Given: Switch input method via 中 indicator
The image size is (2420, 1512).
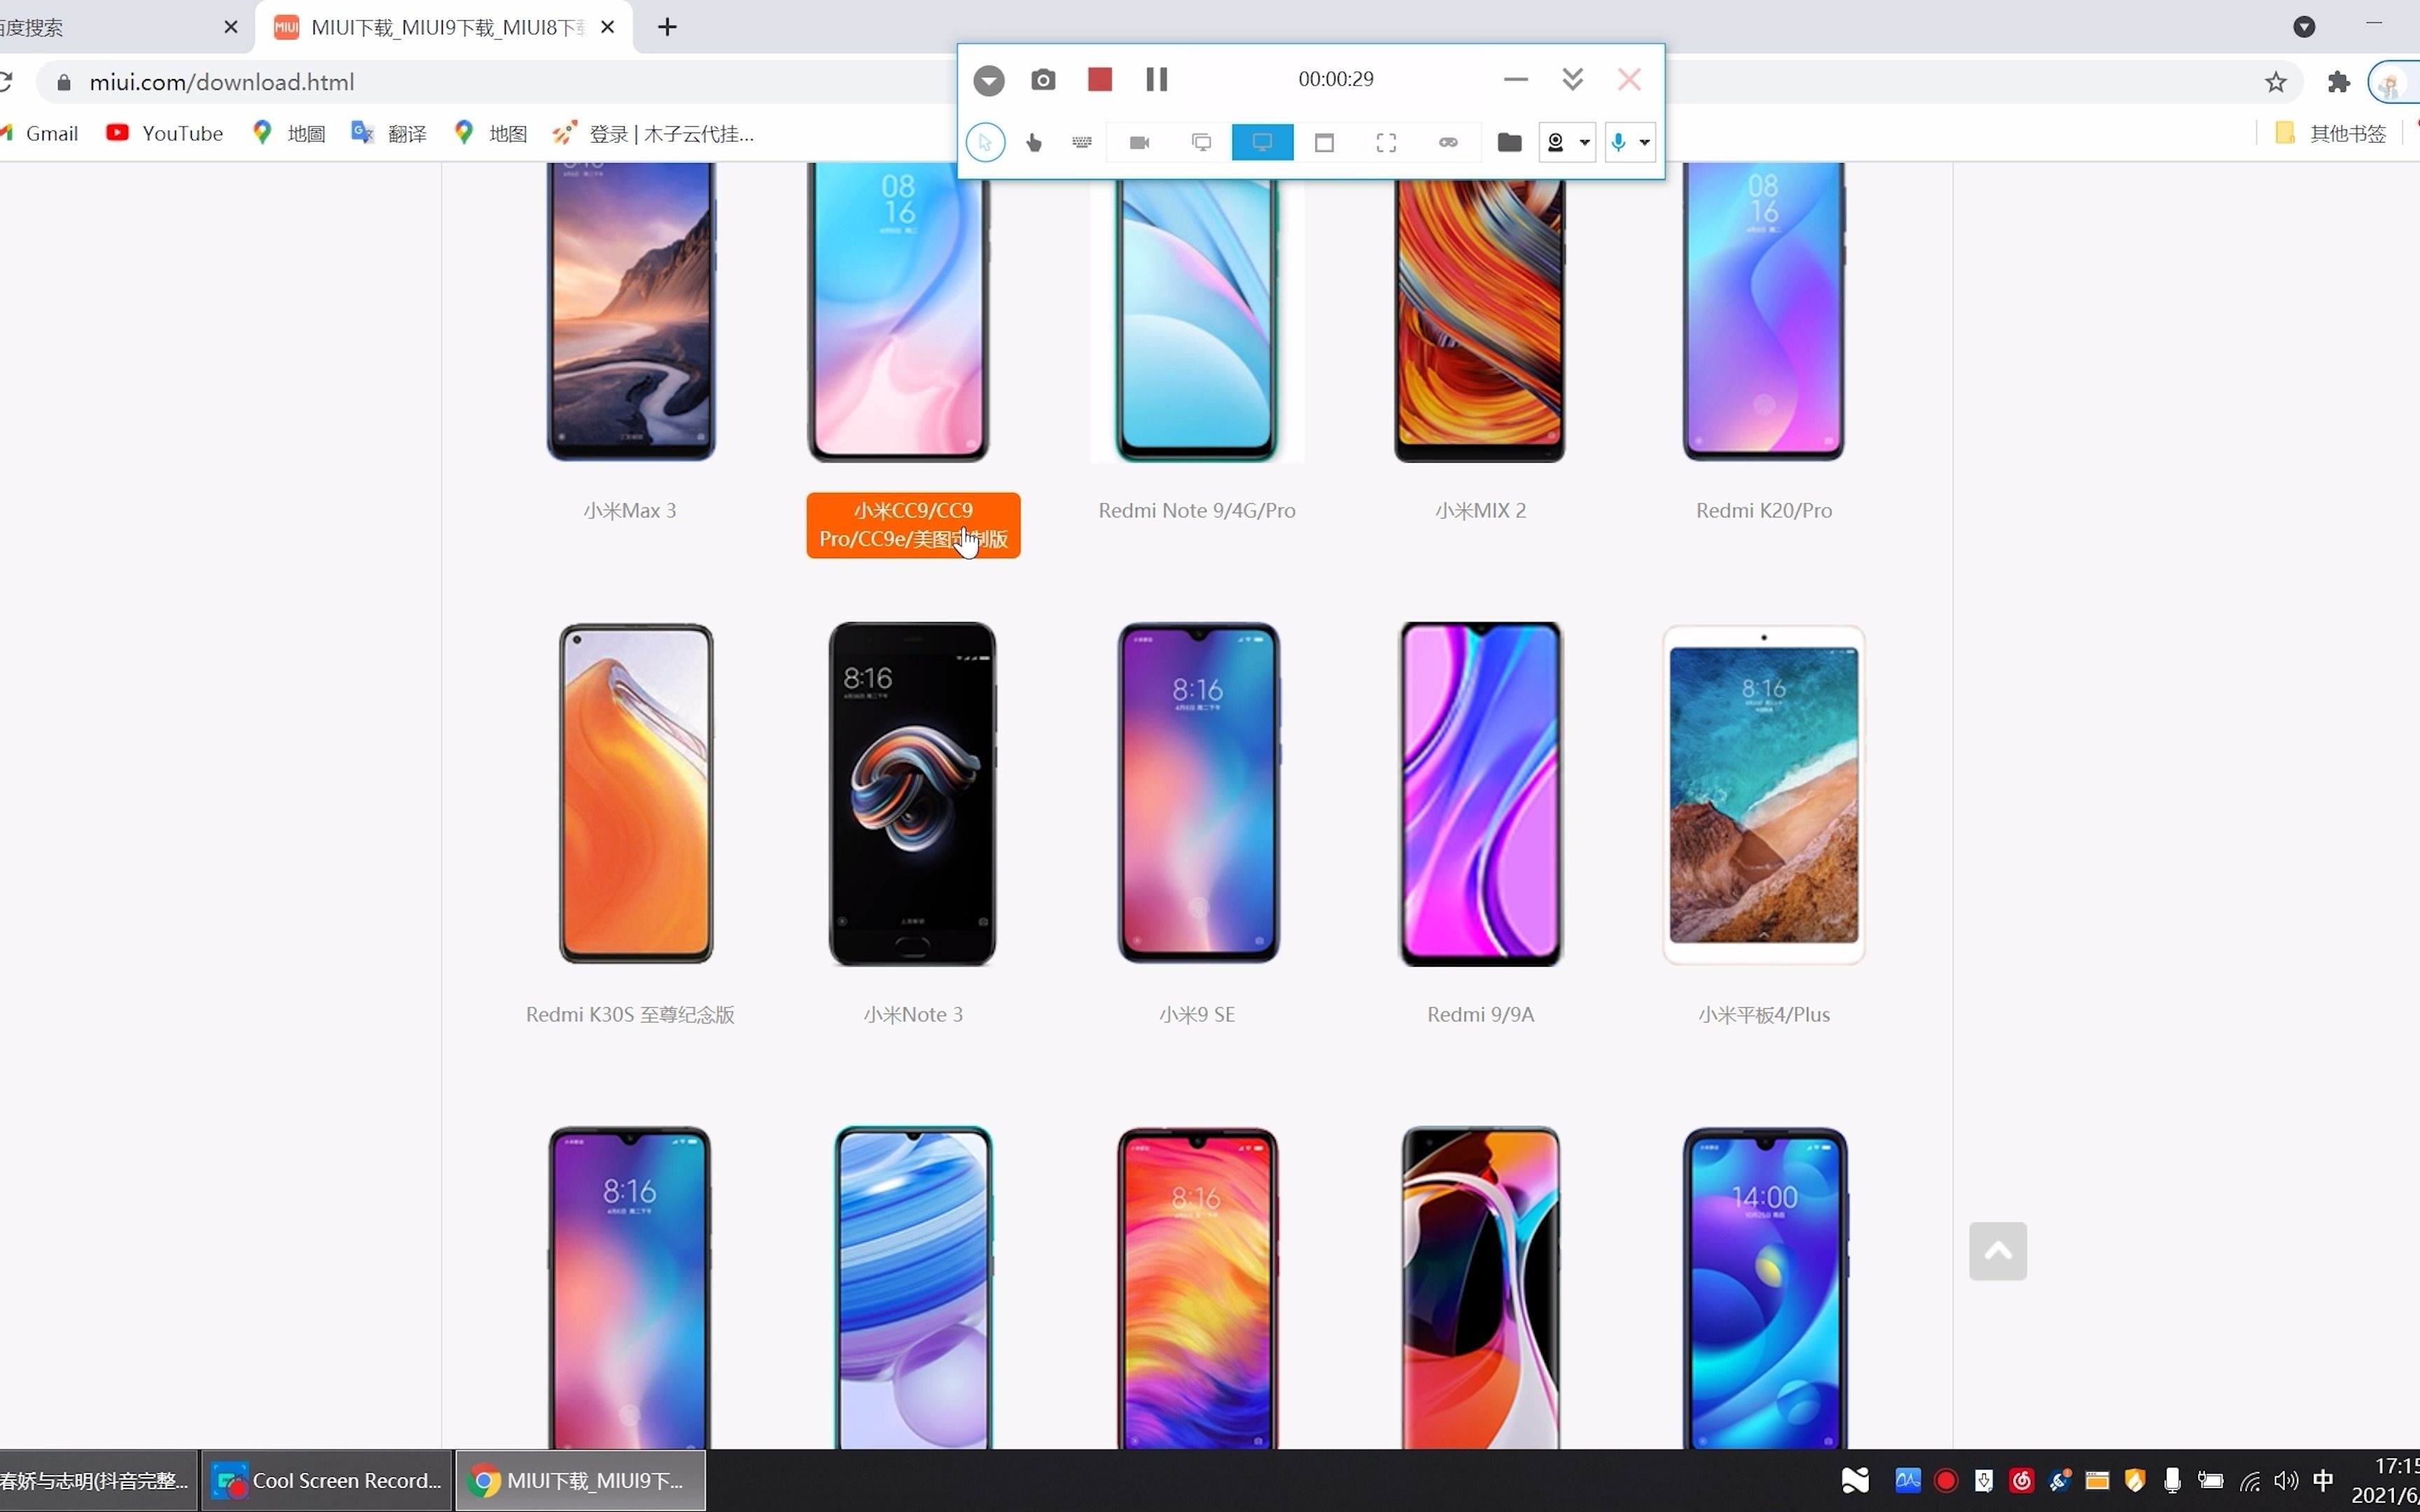Looking at the screenshot, I should click(x=2324, y=1480).
